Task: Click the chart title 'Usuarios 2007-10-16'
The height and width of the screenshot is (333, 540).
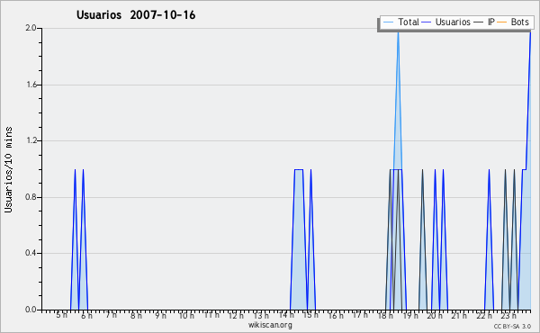Action: point(136,15)
